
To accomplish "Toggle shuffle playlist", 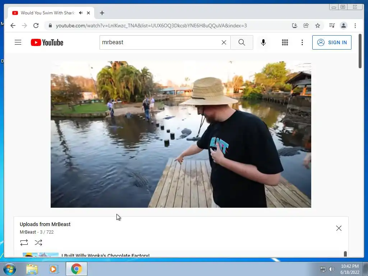I will tap(38, 243).
